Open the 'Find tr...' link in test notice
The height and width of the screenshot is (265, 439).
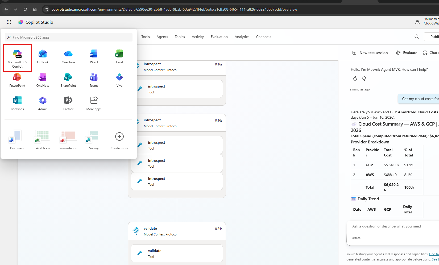pos(434,254)
